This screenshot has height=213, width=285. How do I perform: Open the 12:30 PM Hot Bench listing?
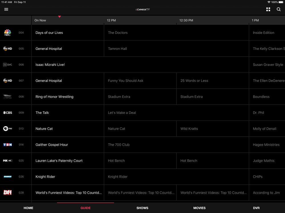(213, 161)
